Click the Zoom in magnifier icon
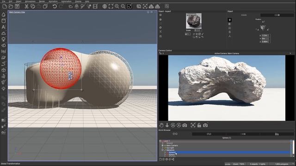This screenshot has height=166, width=296. [117, 6]
